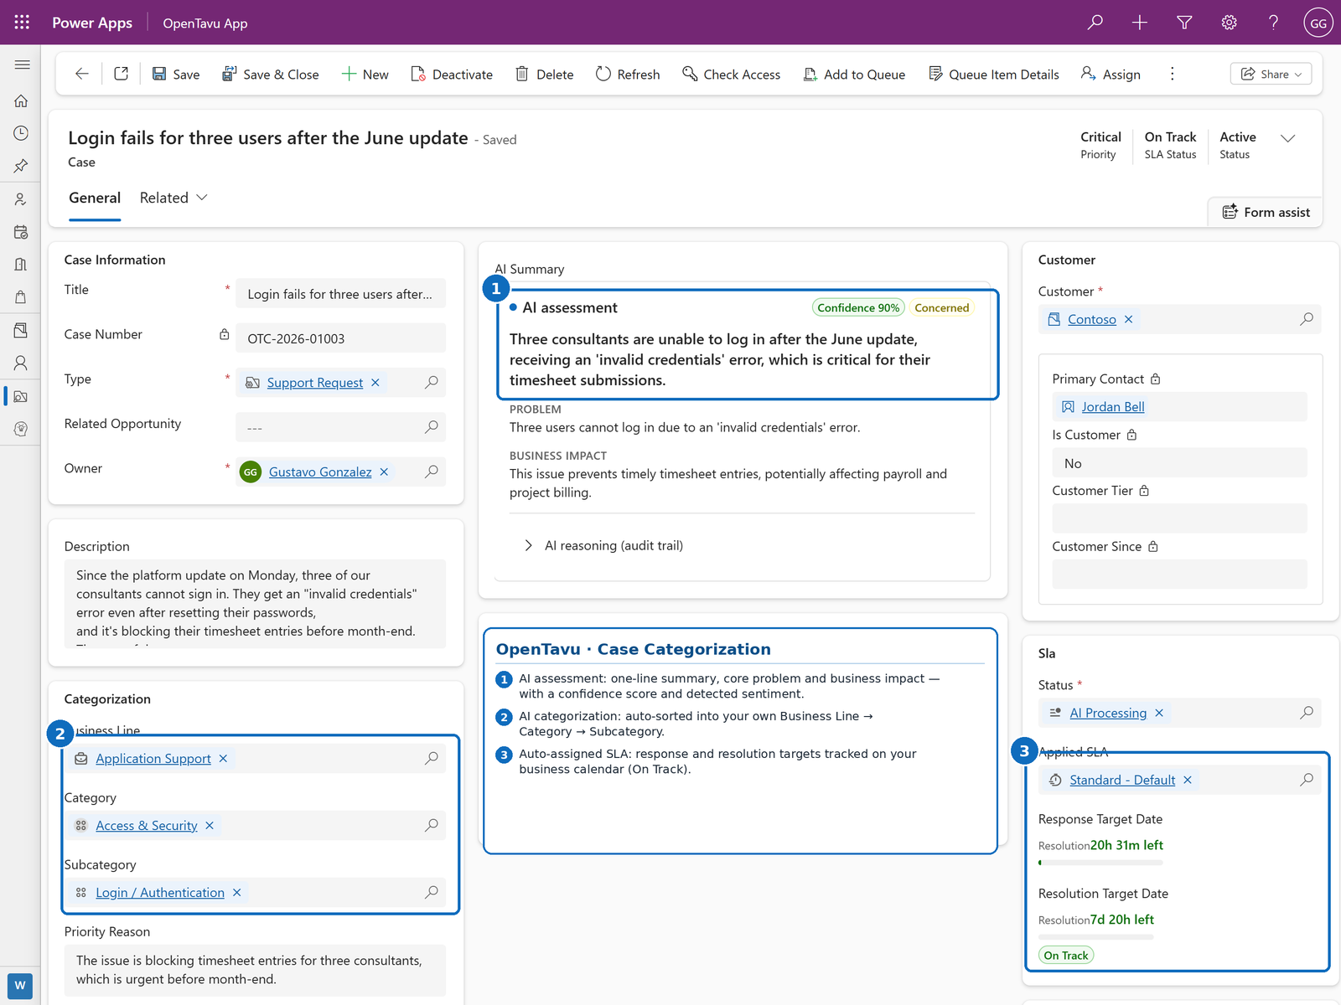
Task: Open the Share dropdown button
Action: pyautogui.click(x=1271, y=74)
